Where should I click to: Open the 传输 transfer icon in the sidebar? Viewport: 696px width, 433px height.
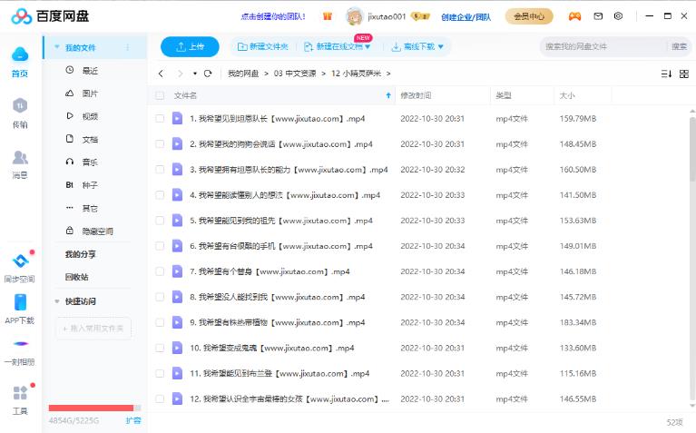(x=20, y=105)
